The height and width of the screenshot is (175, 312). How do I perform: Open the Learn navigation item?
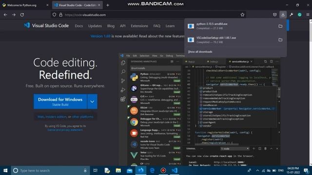click(x=170, y=26)
